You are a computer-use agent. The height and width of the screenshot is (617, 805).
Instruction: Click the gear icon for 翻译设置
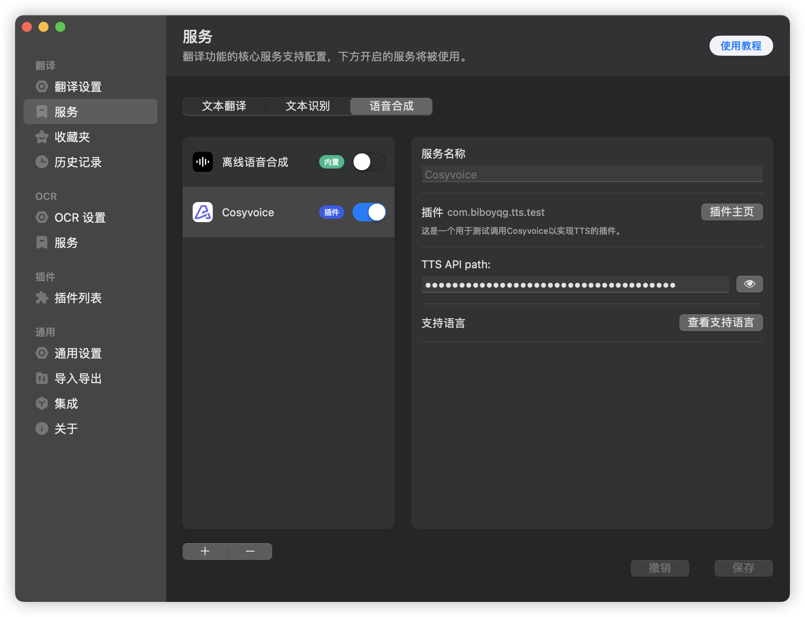(x=42, y=87)
